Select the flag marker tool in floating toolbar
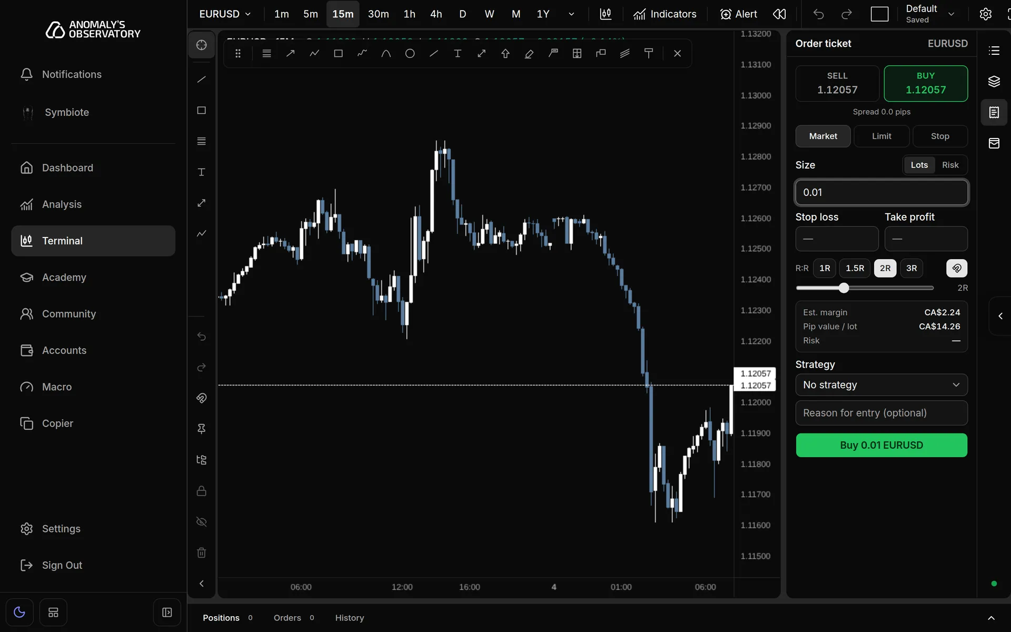 [x=553, y=53]
